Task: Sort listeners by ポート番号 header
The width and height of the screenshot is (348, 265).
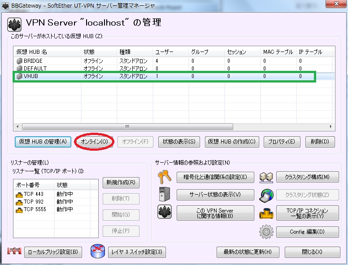Action: pos(34,185)
